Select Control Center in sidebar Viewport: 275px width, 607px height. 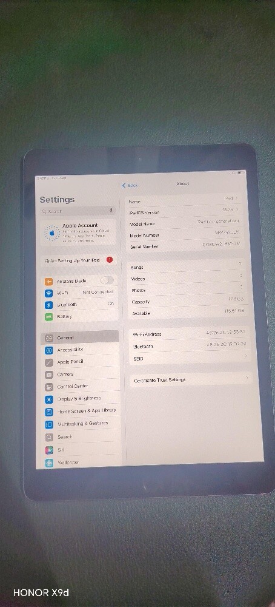coord(81,386)
